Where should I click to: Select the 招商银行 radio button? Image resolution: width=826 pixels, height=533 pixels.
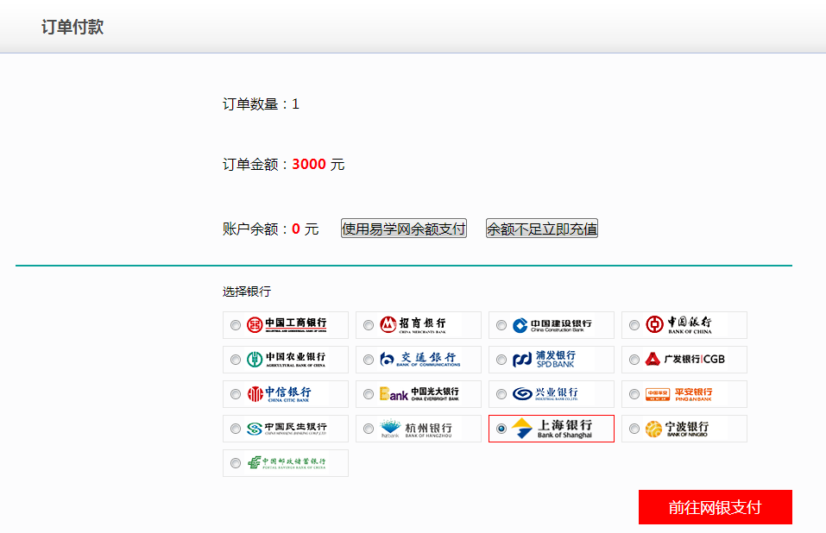click(x=369, y=326)
